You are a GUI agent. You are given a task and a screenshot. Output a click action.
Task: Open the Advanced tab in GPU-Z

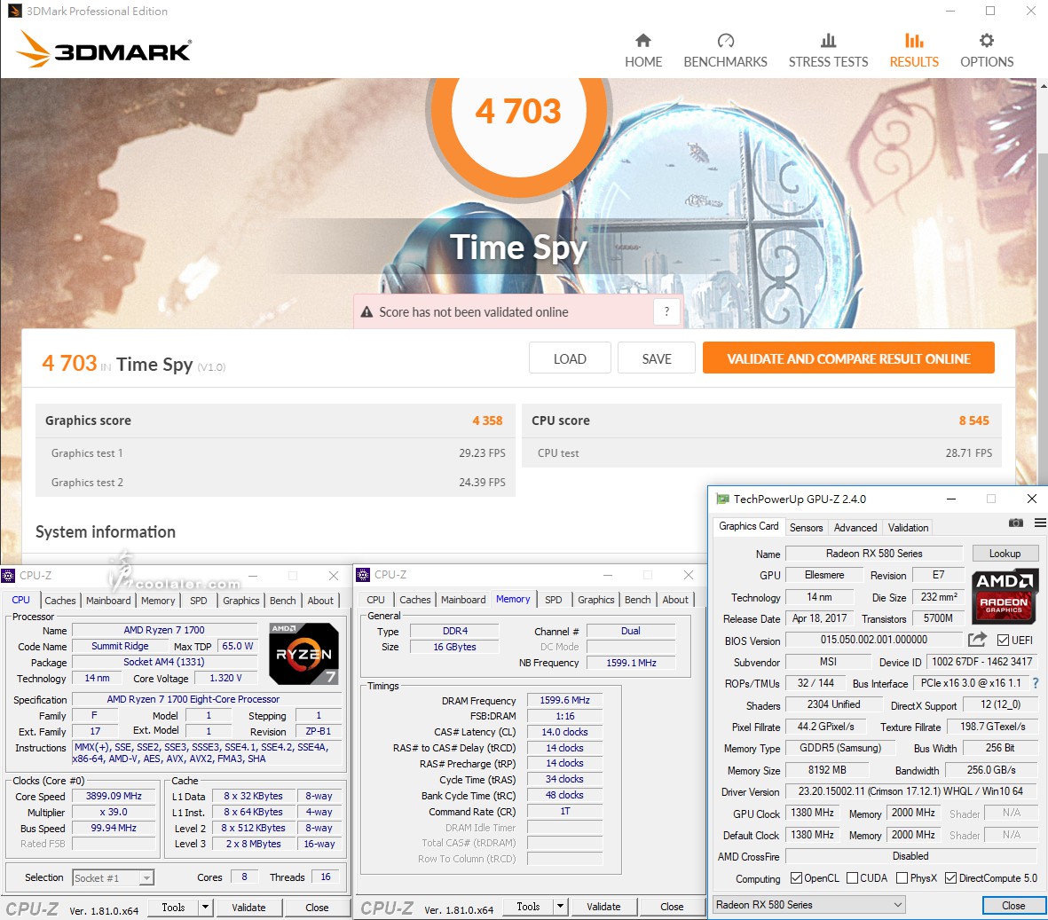point(855,527)
